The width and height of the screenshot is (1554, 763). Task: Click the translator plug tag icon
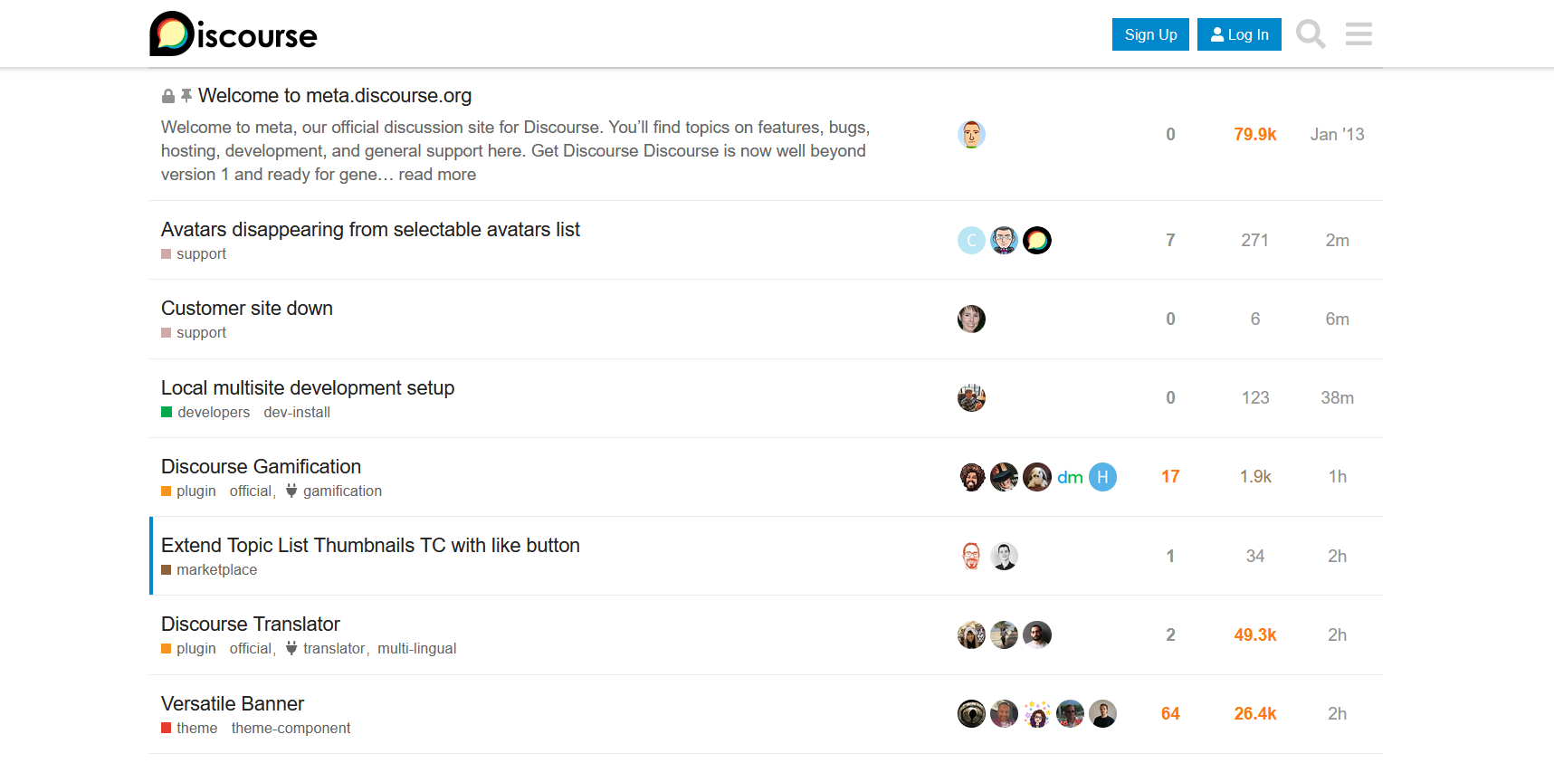click(291, 648)
